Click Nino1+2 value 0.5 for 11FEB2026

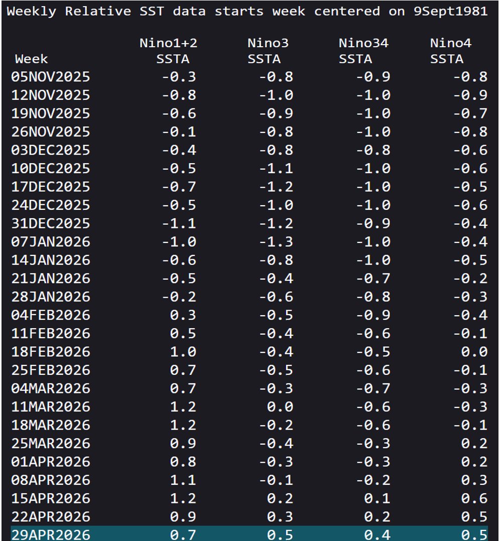click(x=183, y=333)
